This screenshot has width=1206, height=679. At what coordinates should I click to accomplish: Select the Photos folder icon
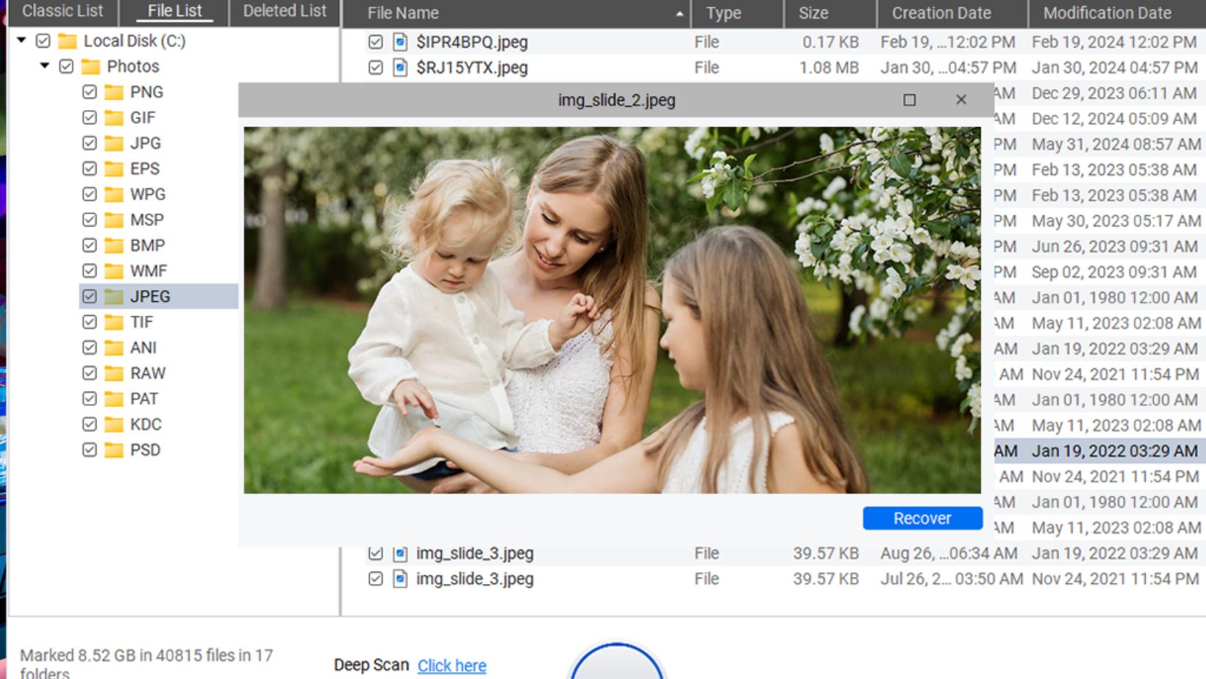[x=90, y=66]
